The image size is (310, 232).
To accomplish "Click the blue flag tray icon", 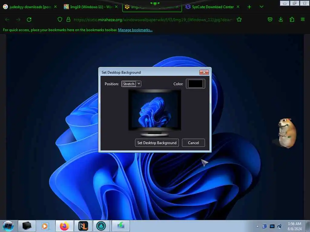I will point(265,226).
